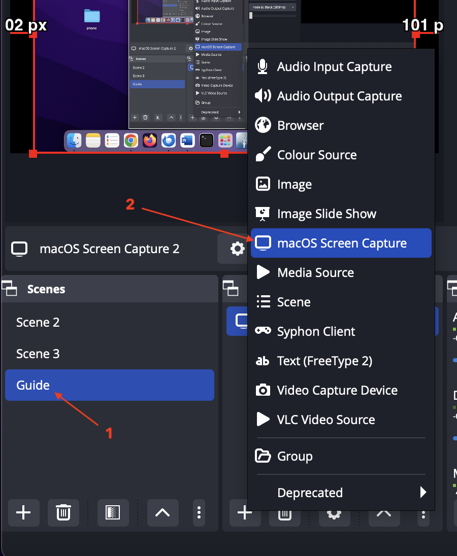
Task: Select Image Slide Show from the menu
Action: point(341,214)
